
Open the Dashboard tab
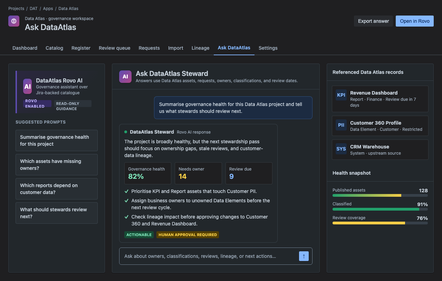pyautogui.click(x=25, y=48)
